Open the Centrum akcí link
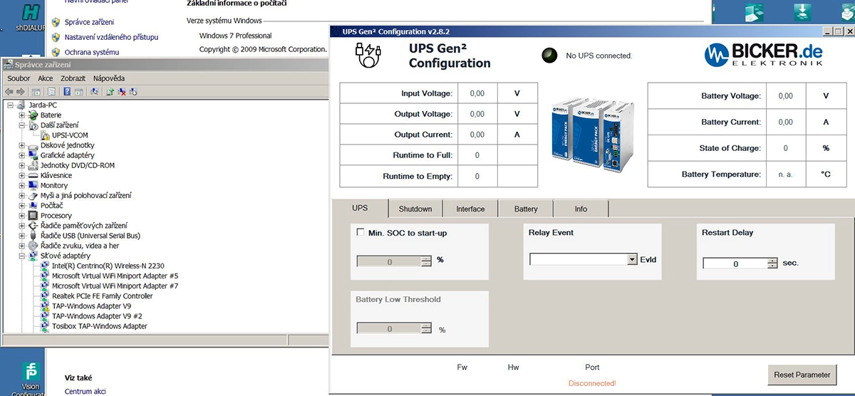This screenshot has height=396, width=855. (x=85, y=392)
